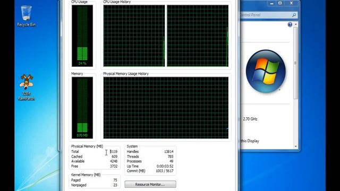
Task: Click Control Panel help question mark icon
Action: pyautogui.click(x=290, y=24)
